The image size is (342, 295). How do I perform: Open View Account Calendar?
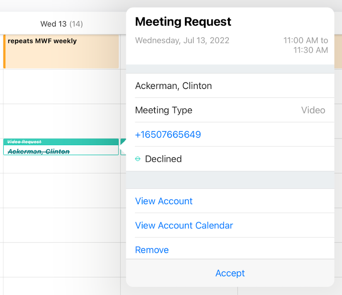(x=184, y=225)
